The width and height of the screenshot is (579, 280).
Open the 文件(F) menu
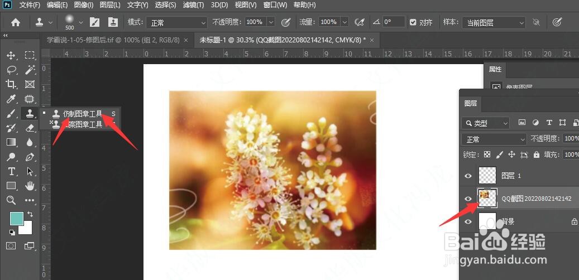(x=30, y=5)
